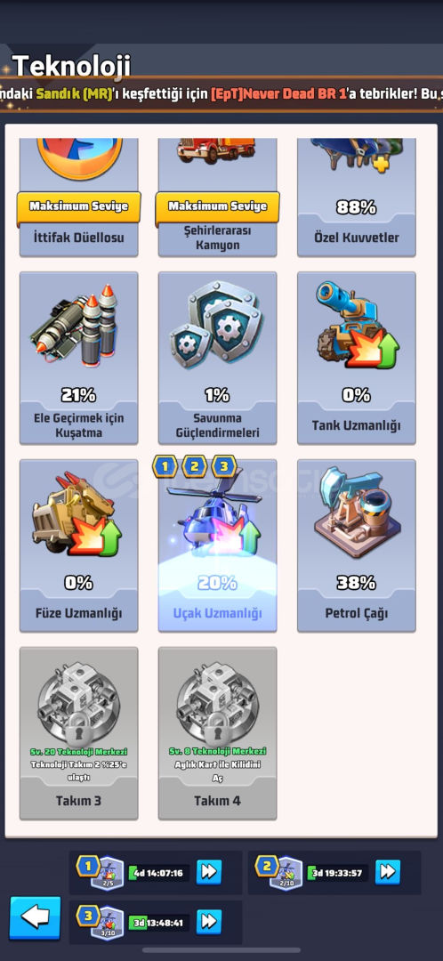443x961 pixels.
Task: Select the queue 1 research helicopter icon
Action: pyautogui.click(x=107, y=873)
